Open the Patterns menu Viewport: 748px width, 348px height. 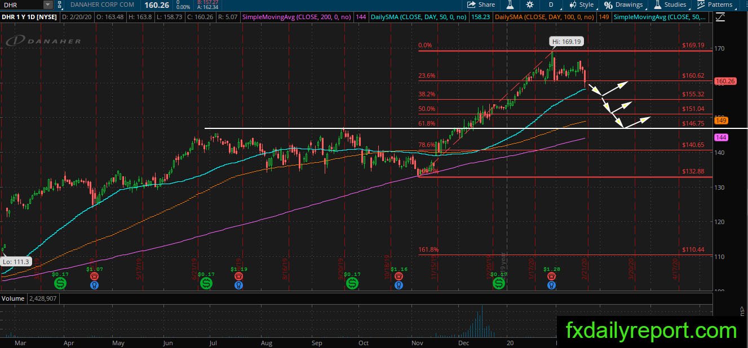tap(714, 5)
